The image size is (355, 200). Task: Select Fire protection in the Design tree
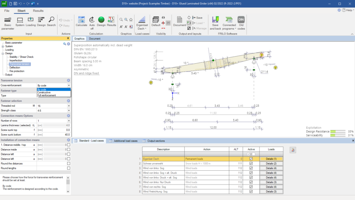(17, 71)
